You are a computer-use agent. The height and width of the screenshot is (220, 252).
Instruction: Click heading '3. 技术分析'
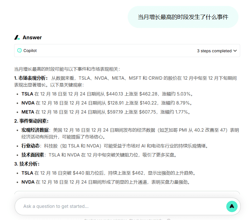coord(27,164)
